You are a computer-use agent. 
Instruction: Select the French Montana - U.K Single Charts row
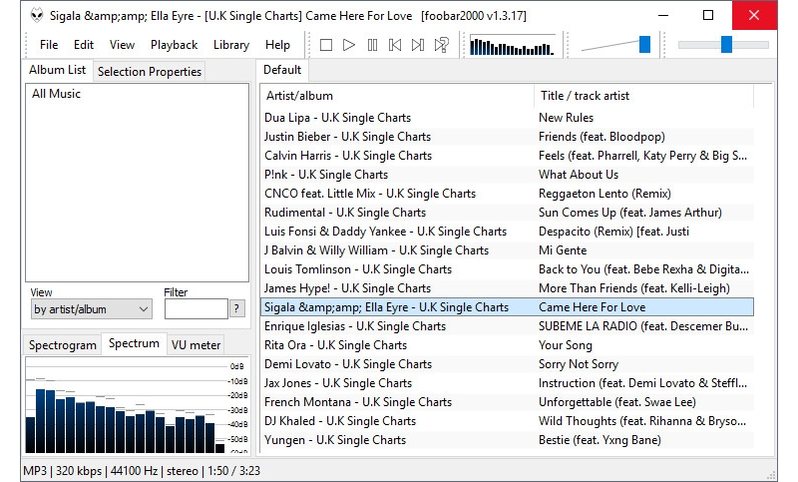tap(508, 402)
